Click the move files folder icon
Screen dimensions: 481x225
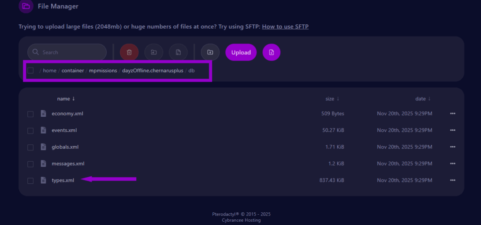154,52
